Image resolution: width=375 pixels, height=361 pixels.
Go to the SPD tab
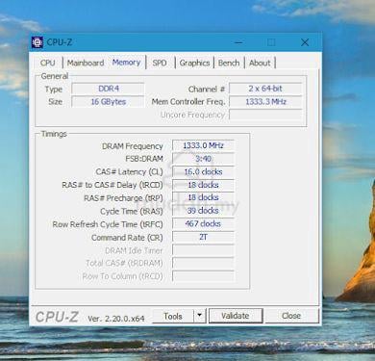point(160,63)
